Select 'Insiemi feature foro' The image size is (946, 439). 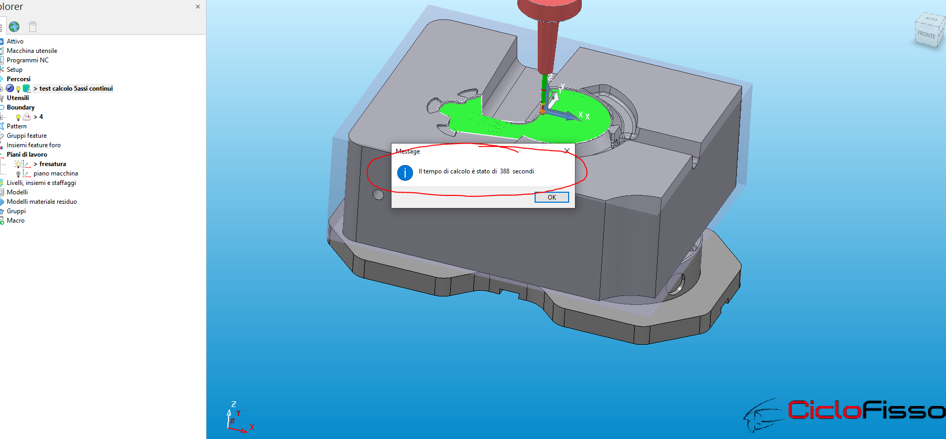(34, 145)
